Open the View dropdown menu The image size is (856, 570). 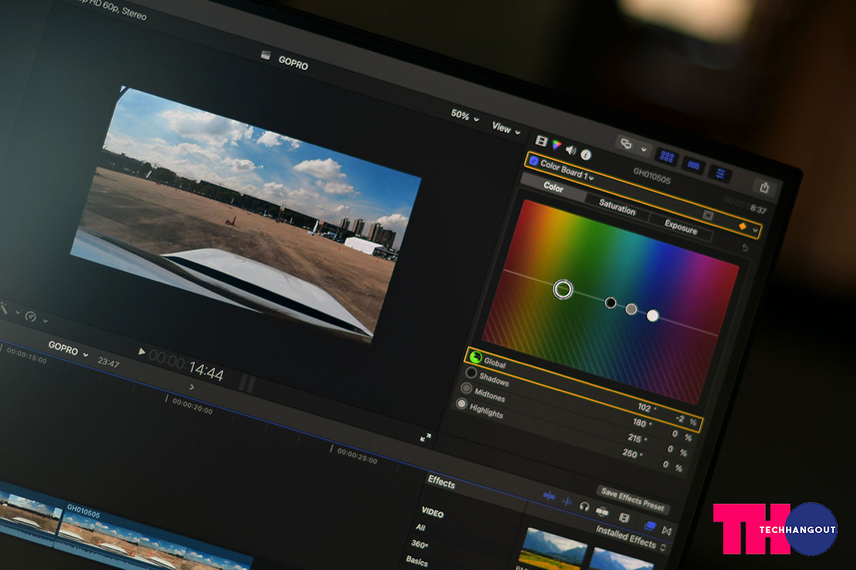506,129
